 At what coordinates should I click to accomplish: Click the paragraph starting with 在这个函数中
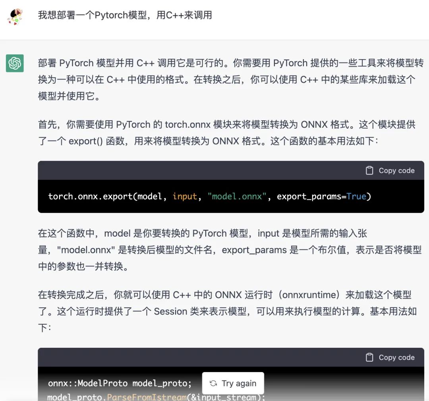(x=230, y=250)
